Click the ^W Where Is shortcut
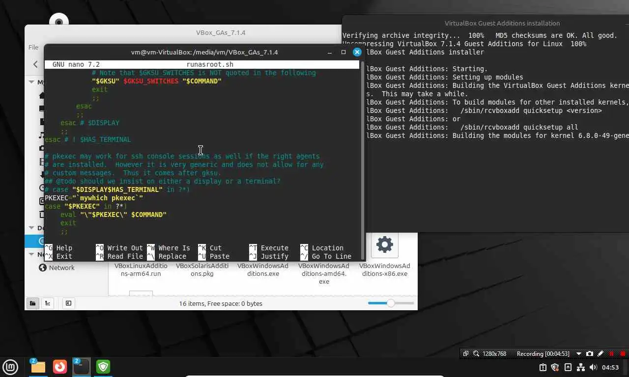The width and height of the screenshot is (629, 377). (x=169, y=248)
